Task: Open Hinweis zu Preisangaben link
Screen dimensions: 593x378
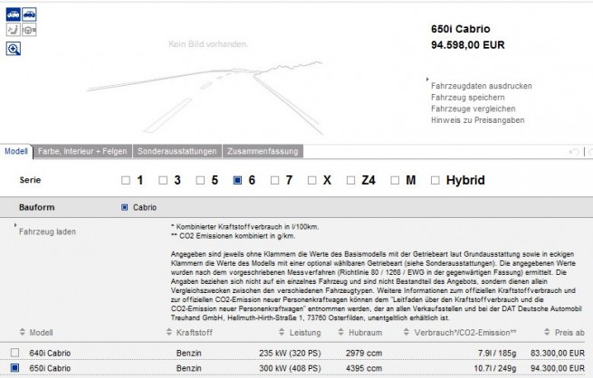Action: [478, 120]
